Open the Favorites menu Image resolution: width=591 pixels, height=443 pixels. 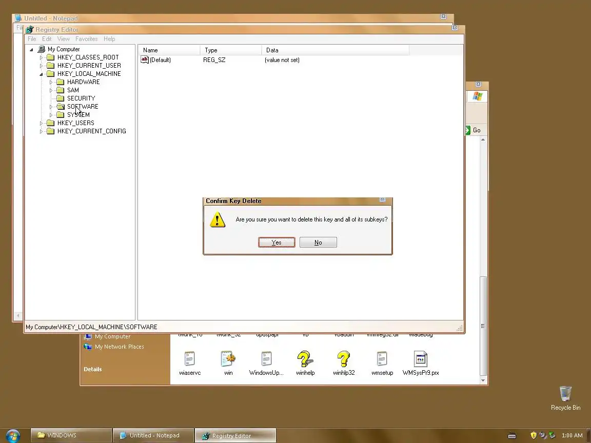point(86,39)
